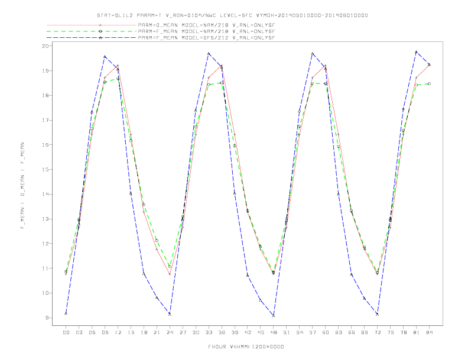The height and width of the screenshot is (362, 468).
Task: Click x-axis tick label 15
Action: click(x=131, y=332)
